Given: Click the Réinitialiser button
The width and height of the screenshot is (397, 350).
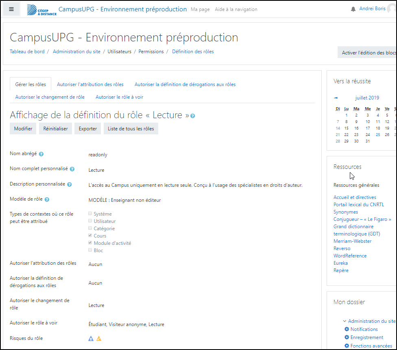Looking at the screenshot, I should point(55,129).
